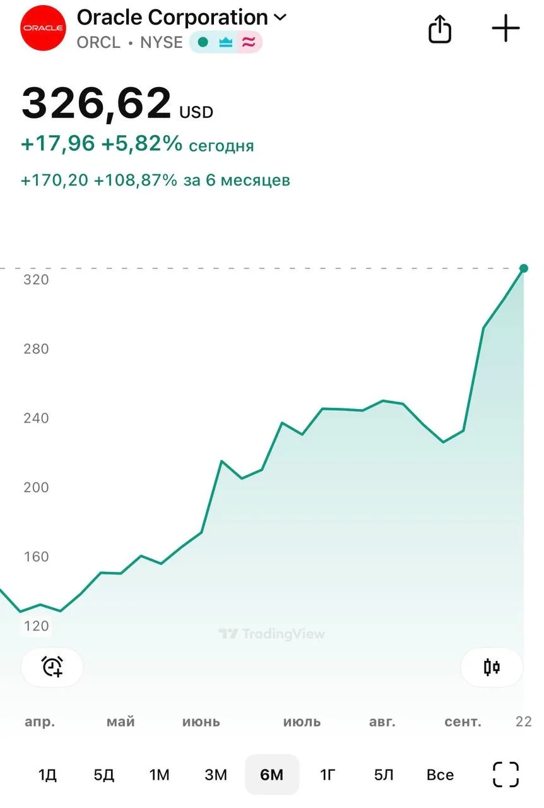Viewport: 544px width, 808px height.
Task: Expand the Oracle Corporation symbol dropdown
Action: tap(280, 18)
